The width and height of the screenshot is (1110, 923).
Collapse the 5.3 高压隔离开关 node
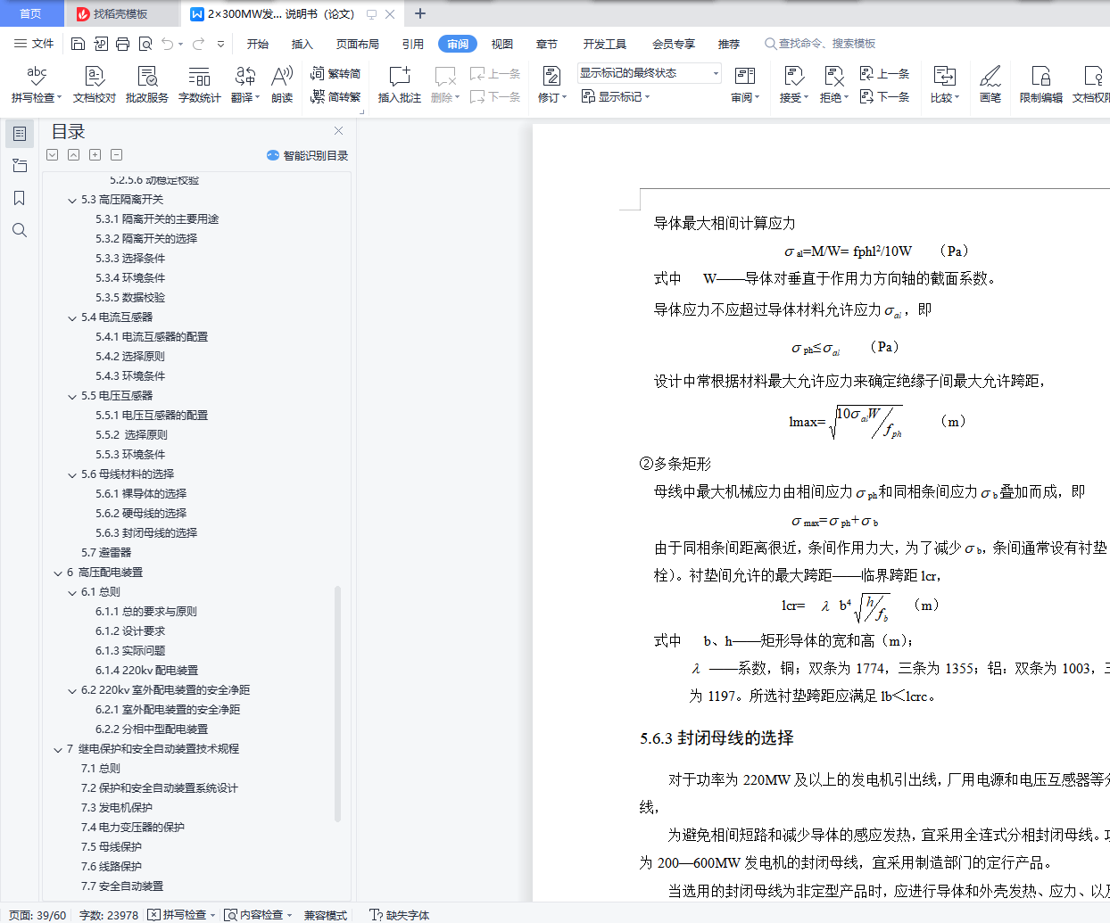(x=72, y=201)
